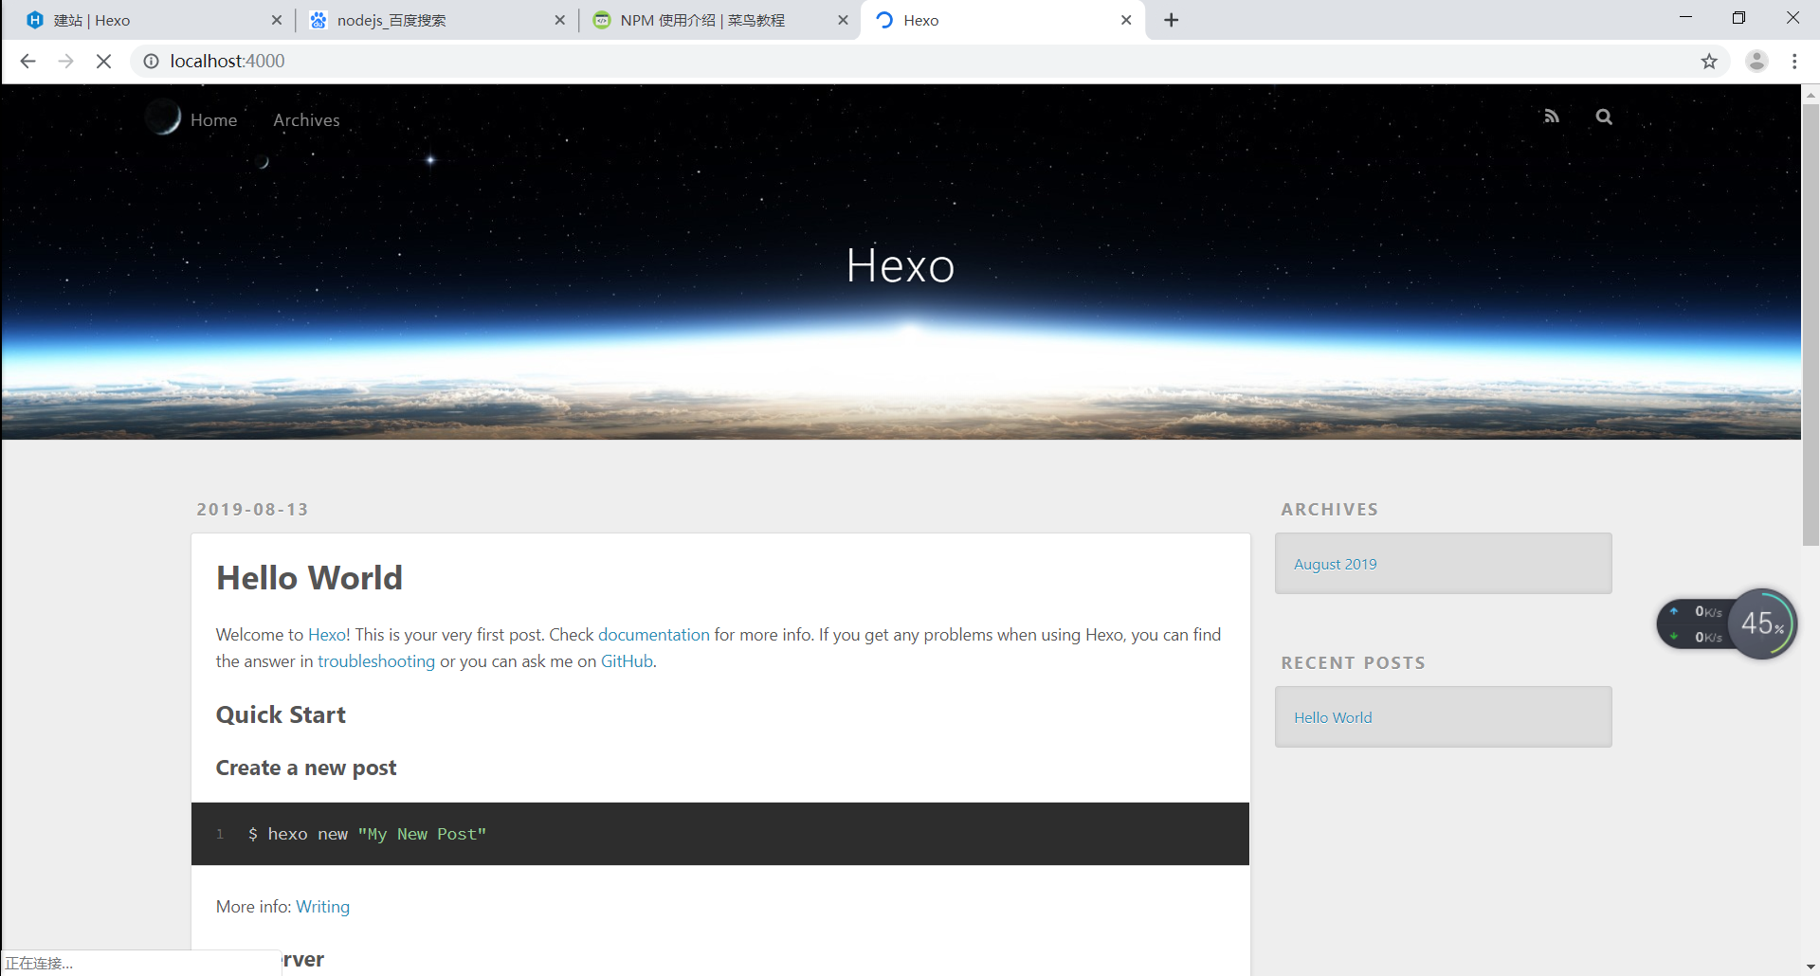Viewport: 1820px width, 976px height.
Task: Go back using the browser back arrow
Action: coord(27,62)
